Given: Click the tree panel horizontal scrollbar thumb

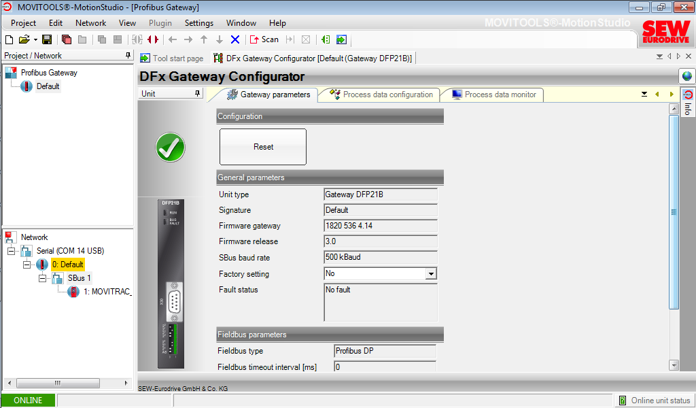Looking at the screenshot, I should tap(58, 383).
